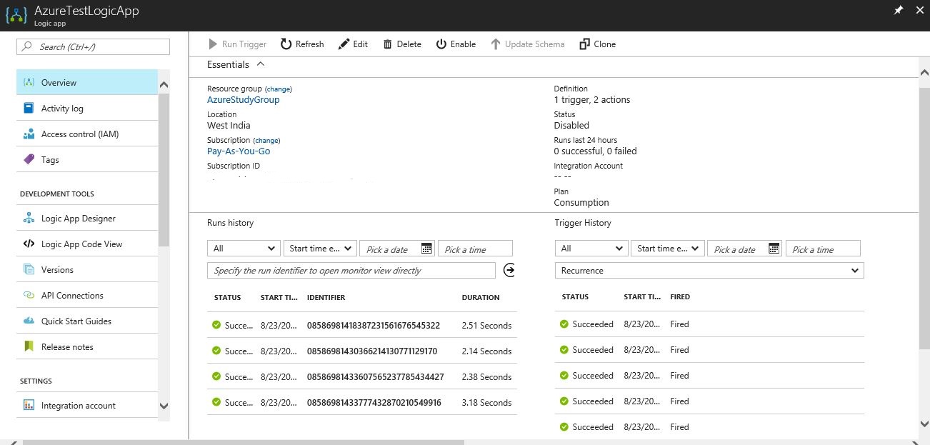This screenshot has height=445, width=930.
Task: Click the green success icon for run ending 545322
Action: click(x=216, y=326)
